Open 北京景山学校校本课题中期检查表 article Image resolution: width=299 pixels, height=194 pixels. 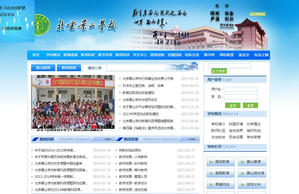pyautogui.click(x=58, y=164)
